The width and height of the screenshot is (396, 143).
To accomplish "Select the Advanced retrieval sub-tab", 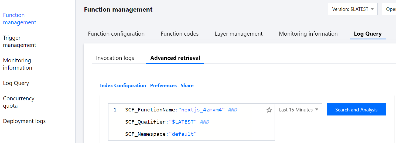I will click(x=175, y=58).
